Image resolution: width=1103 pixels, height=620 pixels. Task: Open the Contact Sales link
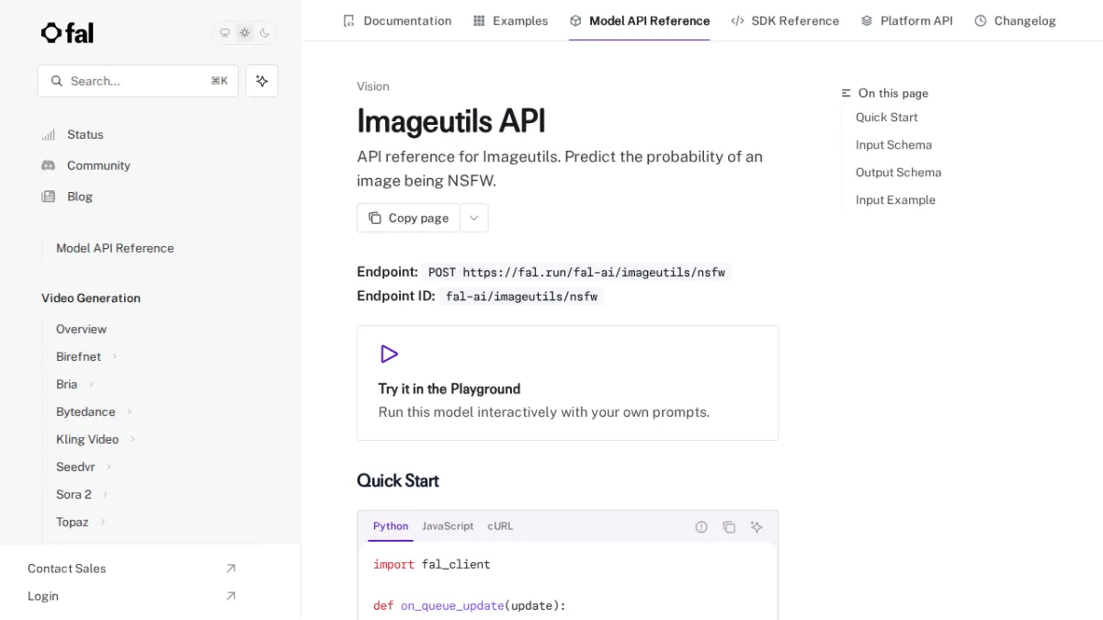pyautogui.click(x=66, y=569)
